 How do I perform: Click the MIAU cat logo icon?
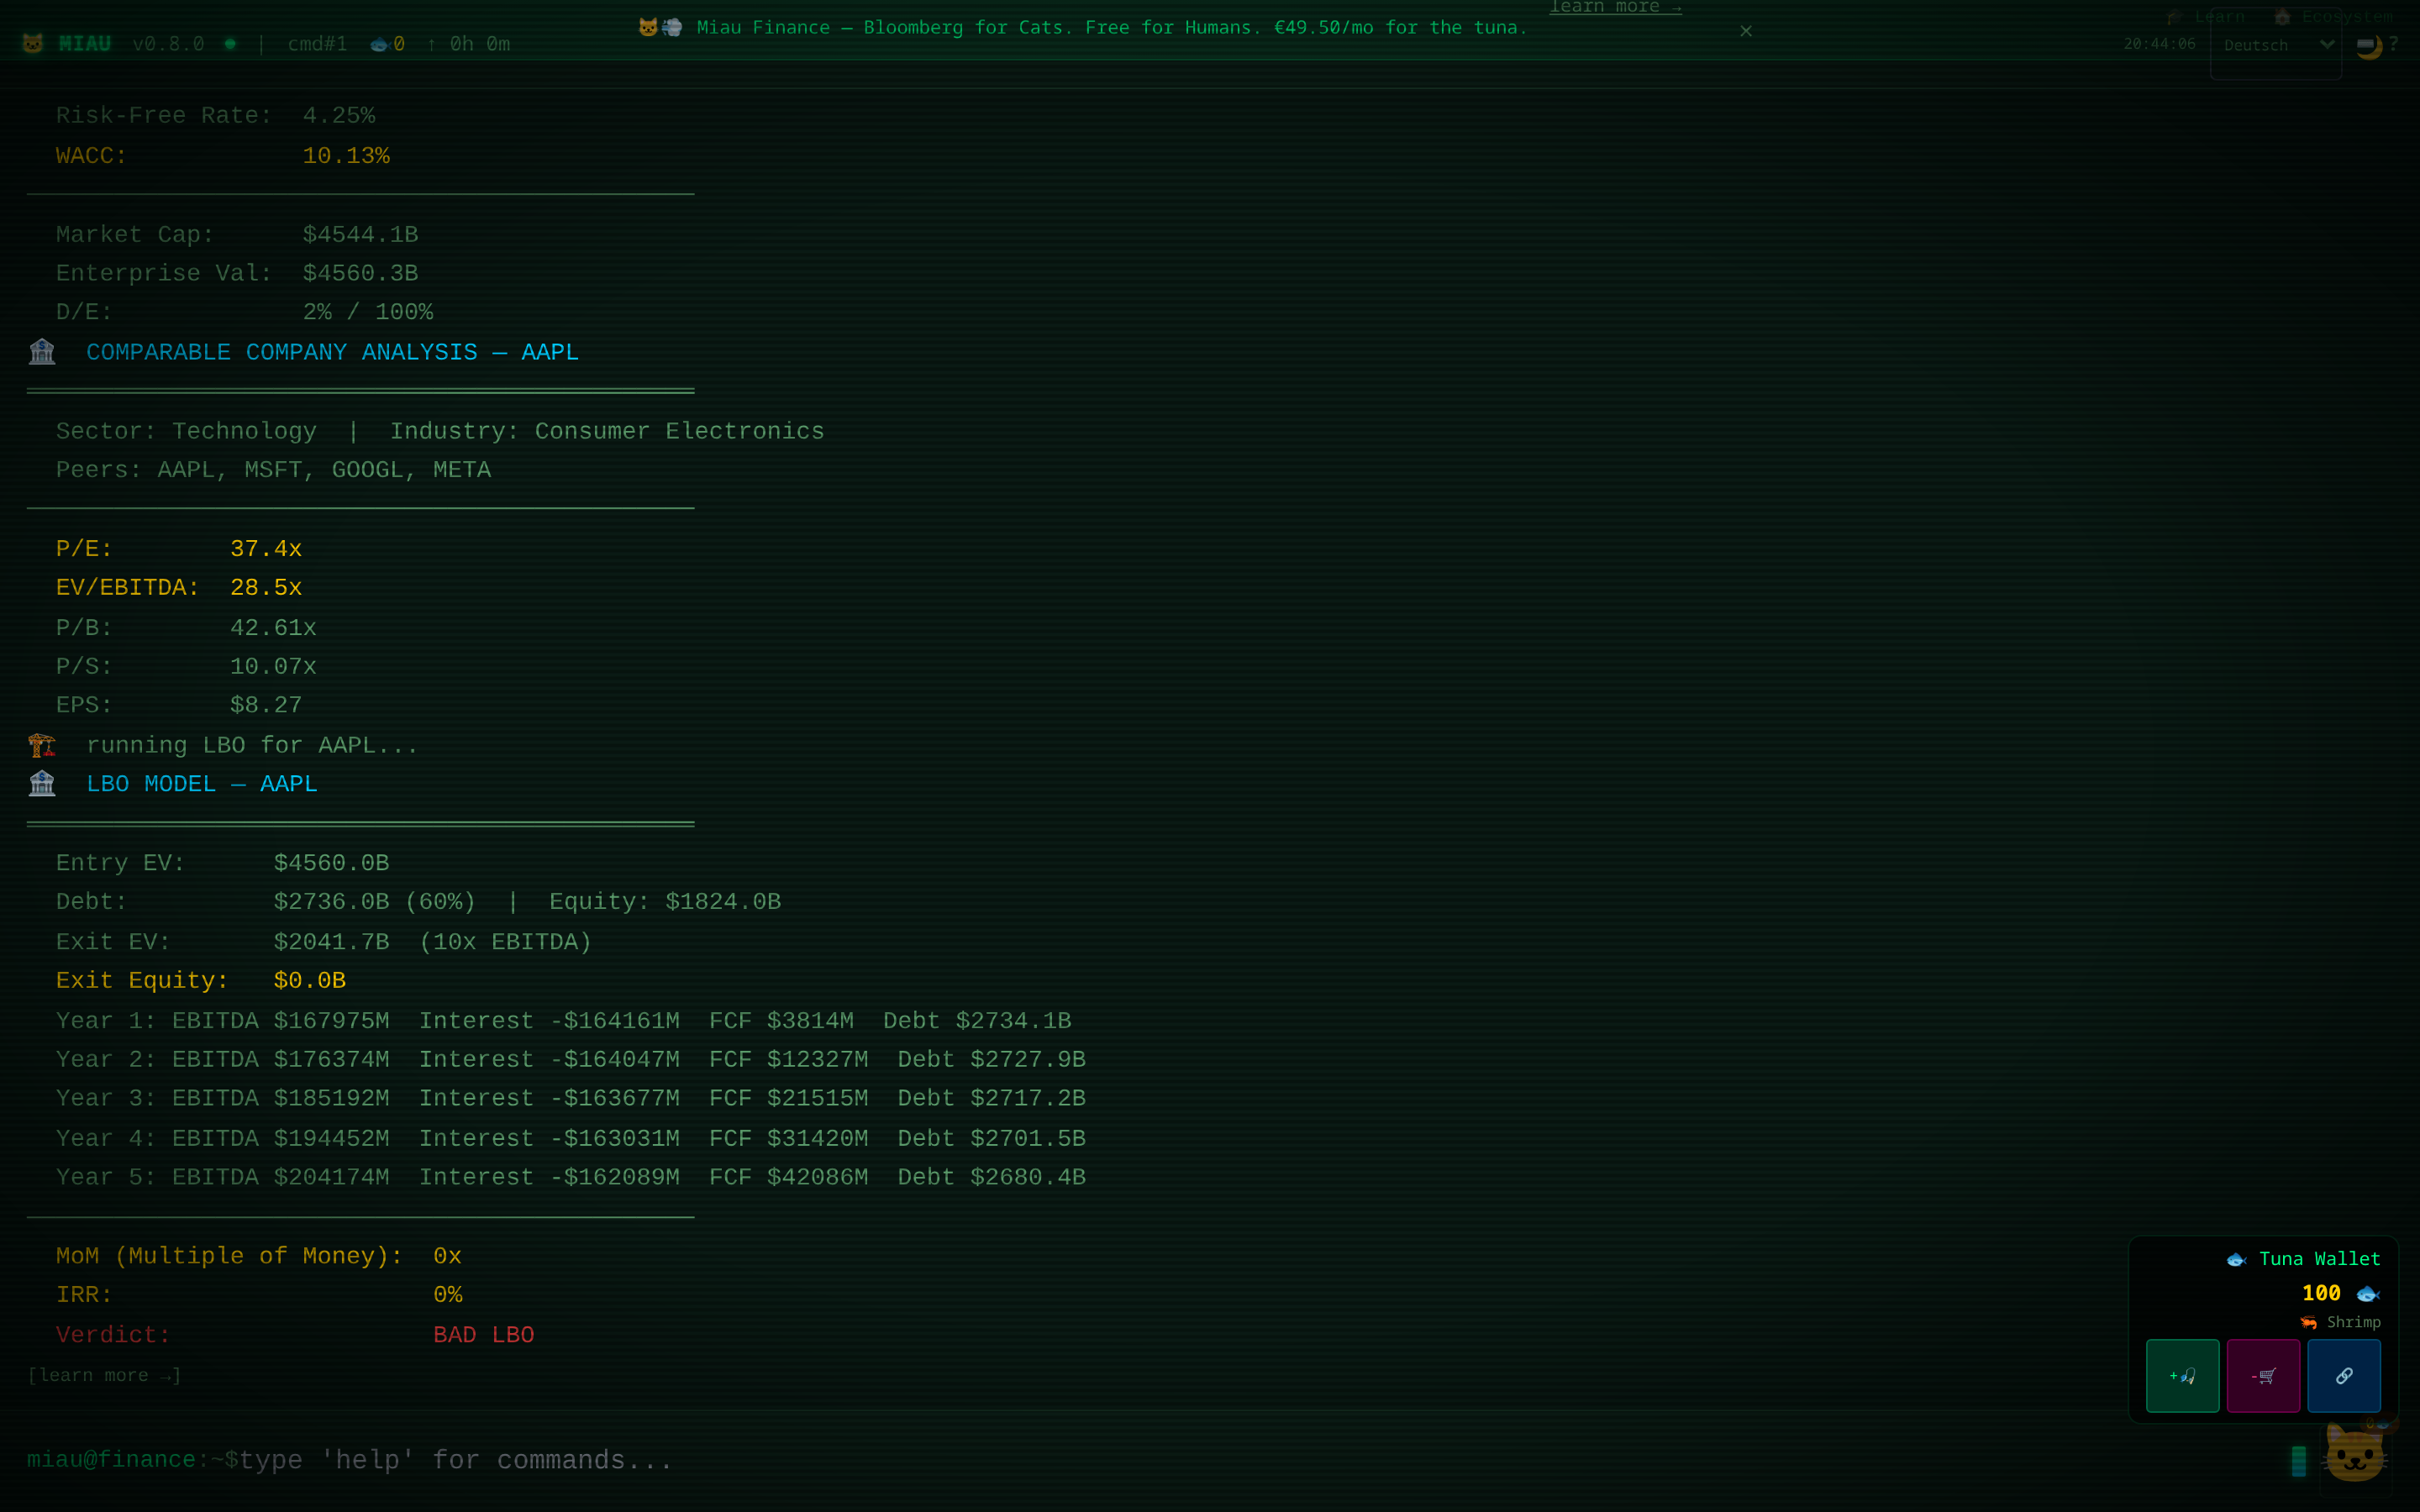(33, 44)
